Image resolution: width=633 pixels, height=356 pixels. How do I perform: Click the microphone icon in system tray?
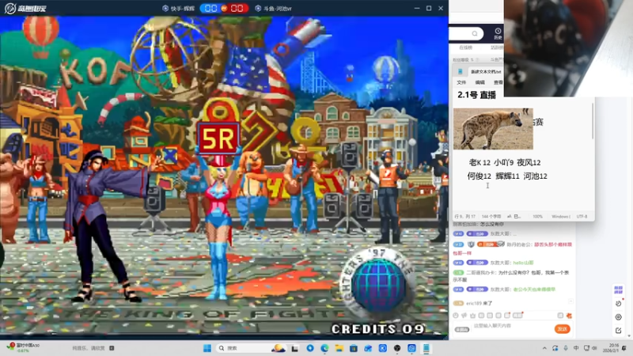point(566,348)
